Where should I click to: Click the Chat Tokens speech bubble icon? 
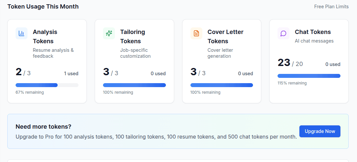point(283,33)
